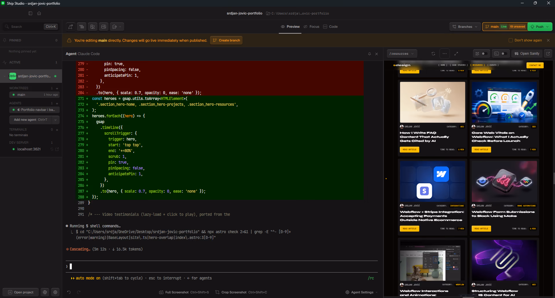Click Create branch button

tap(226, 40)
